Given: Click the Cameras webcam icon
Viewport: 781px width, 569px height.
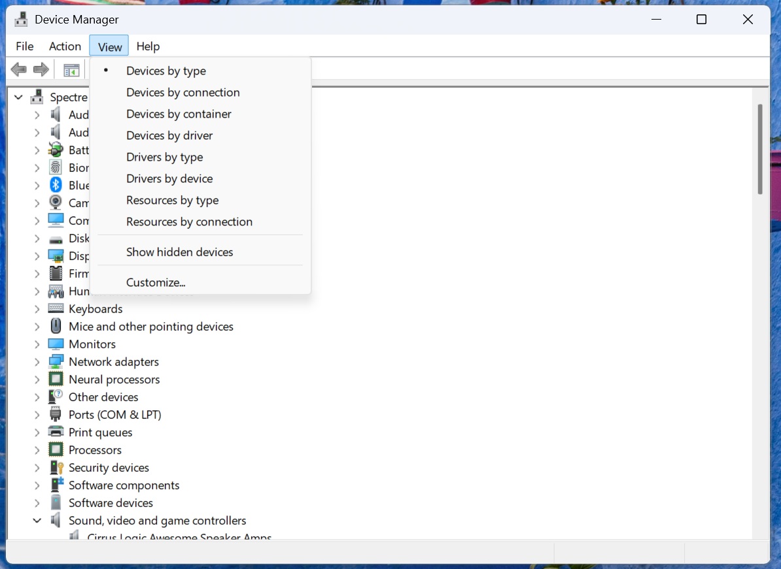Looking at the screenshot, I should (x=56, y=203).
